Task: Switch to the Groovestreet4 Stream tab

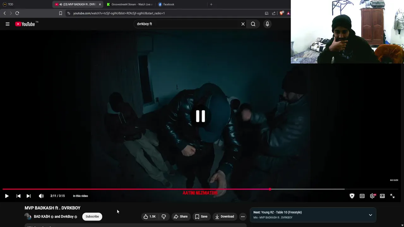Action: pyautogui.click(x=129, y=4)
